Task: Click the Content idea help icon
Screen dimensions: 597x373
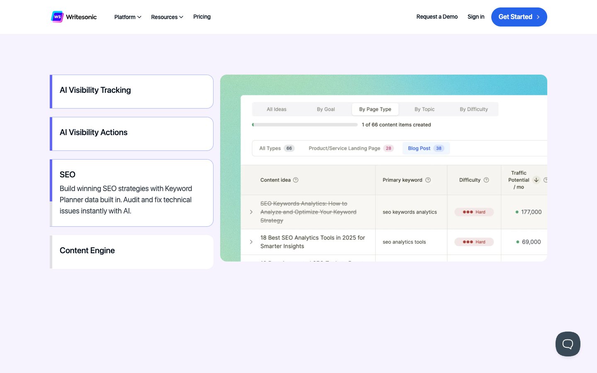Action: pos(296,180)
